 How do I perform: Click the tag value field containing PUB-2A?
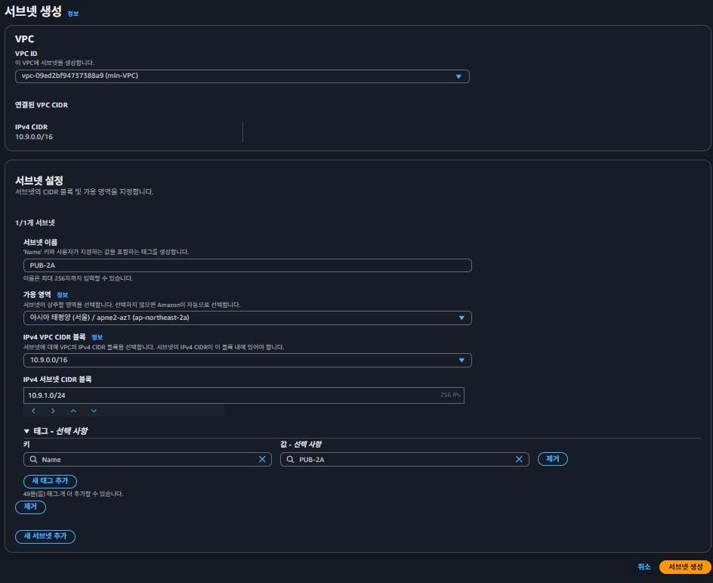pyautogui.click(x=404, y=459)
